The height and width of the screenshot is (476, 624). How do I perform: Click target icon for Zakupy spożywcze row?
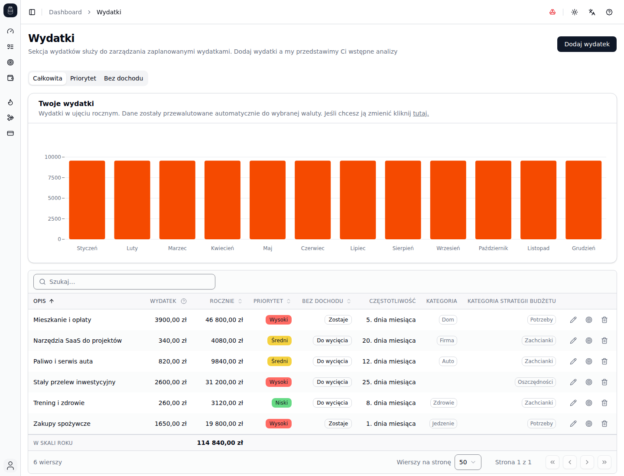pos(589,424)
